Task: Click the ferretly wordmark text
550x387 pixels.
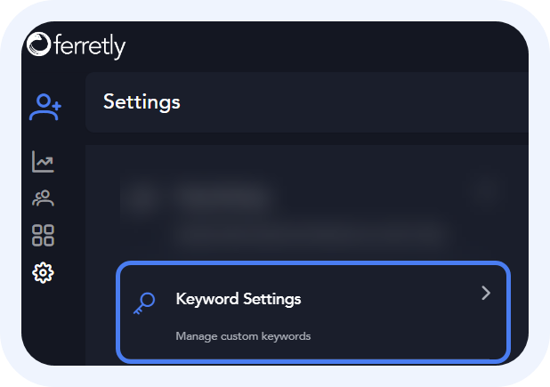Action: pos(89,44)
